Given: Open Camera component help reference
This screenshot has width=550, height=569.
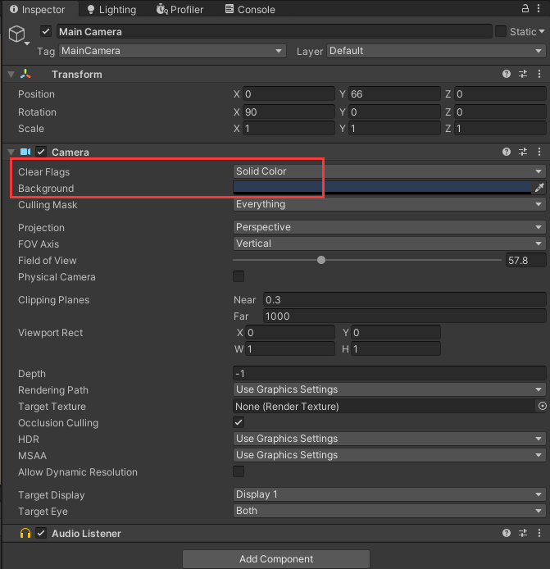Looking at the screenshot, I should tap(507, 152).
